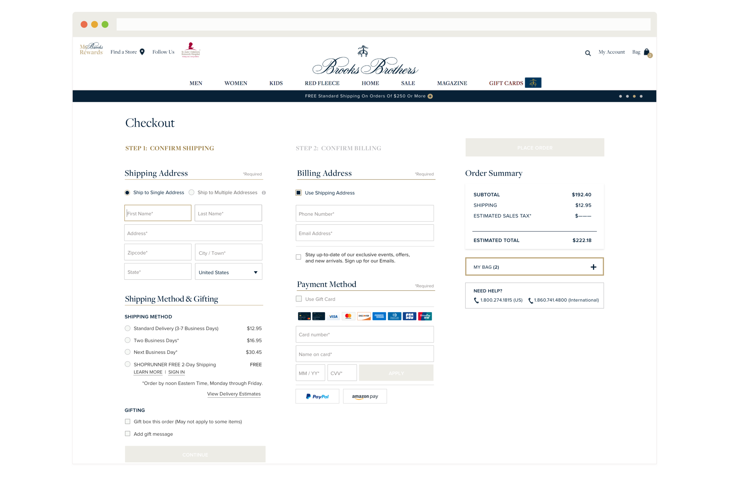Open View Delivery Estimates link
This screenshot has height=478, width=729.
click(x=234, y=394)
